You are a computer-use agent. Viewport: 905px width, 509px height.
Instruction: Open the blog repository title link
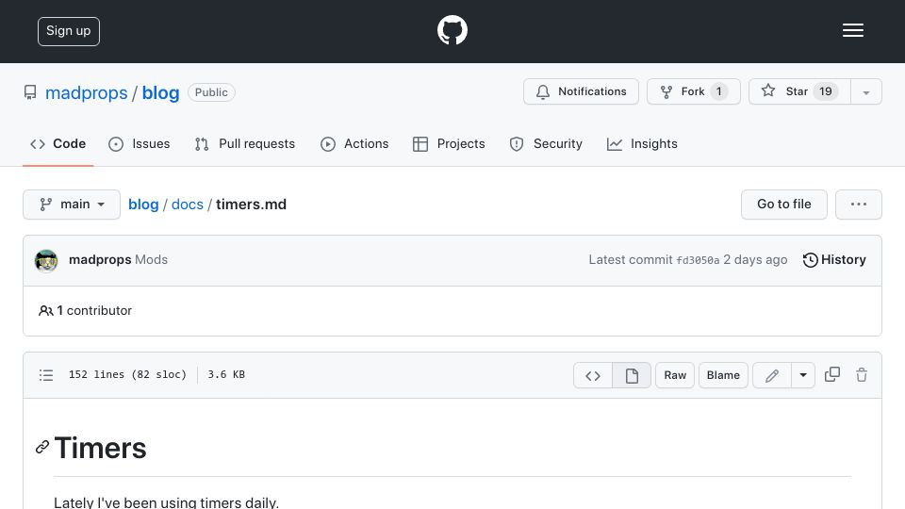(x=160, y=93)
